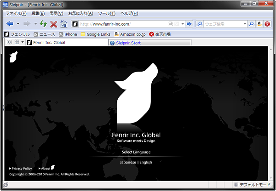Click the gray Forward arrow button

27,23
